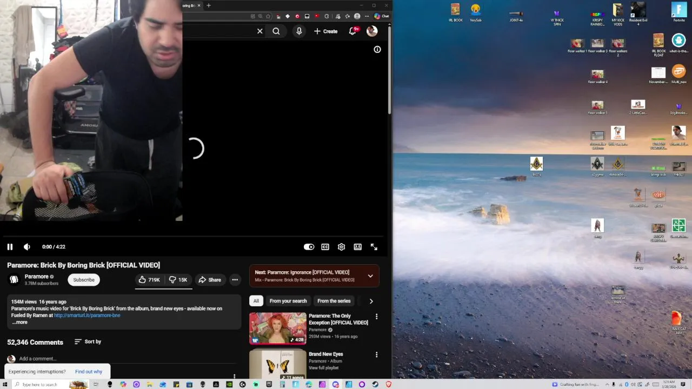The width and height of the screenshot is (692, 389).
Task: Open the Steam taskbar icon
Action: [x=375, y=385]
